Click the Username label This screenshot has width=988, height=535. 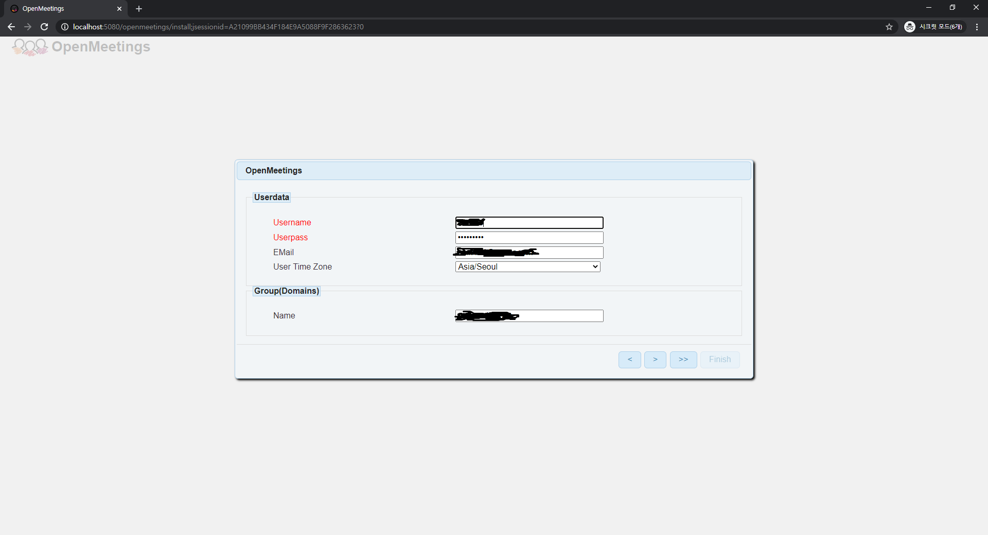click(x=292, y=223)
